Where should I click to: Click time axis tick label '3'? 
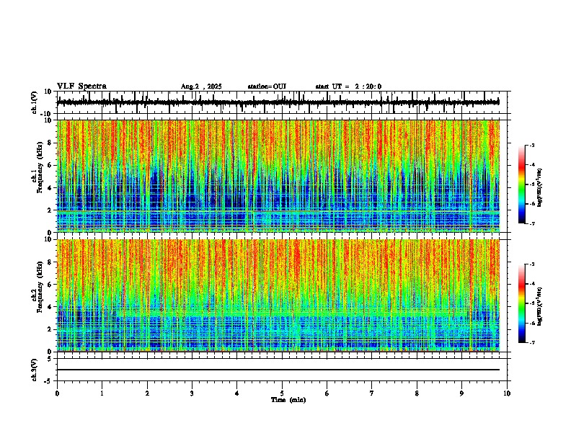[x=192, y=393]
